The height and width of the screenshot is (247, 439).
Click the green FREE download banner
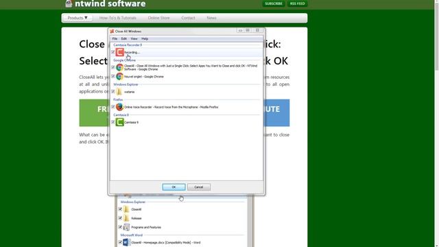(93, 113)
